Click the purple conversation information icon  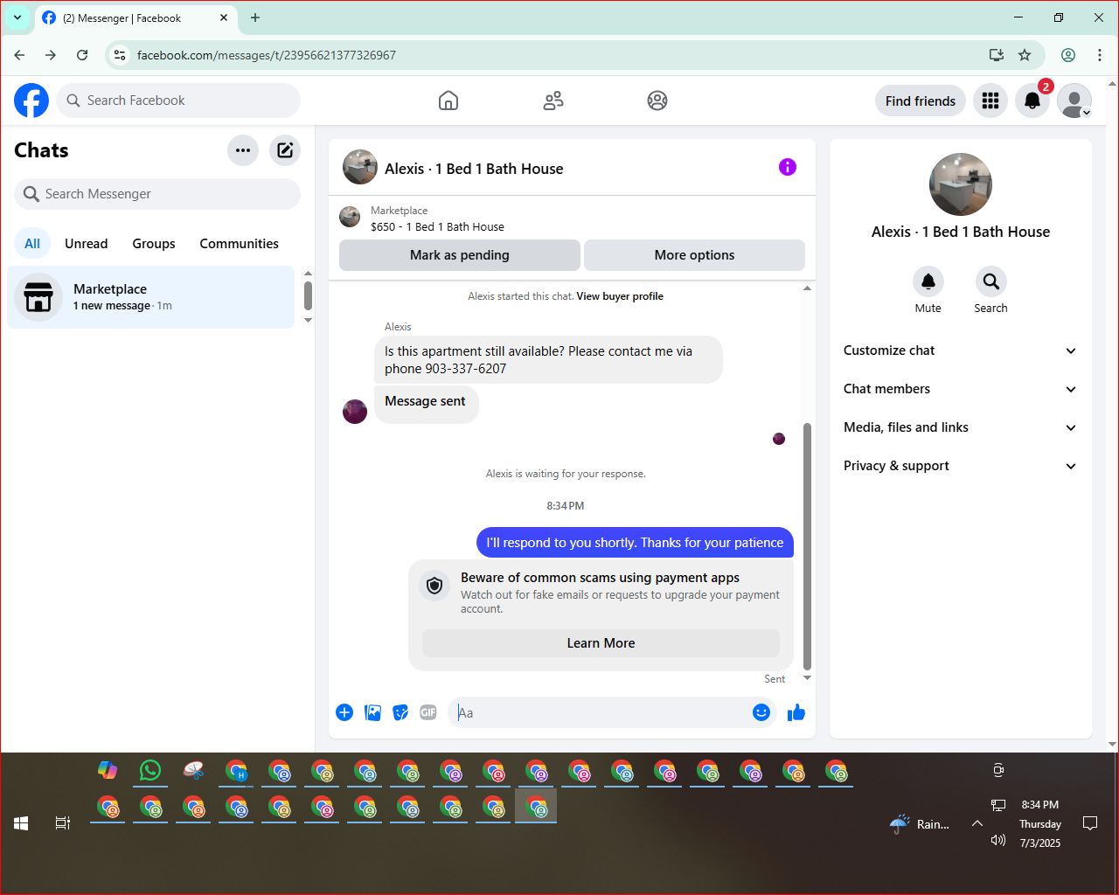click(788, 167)
